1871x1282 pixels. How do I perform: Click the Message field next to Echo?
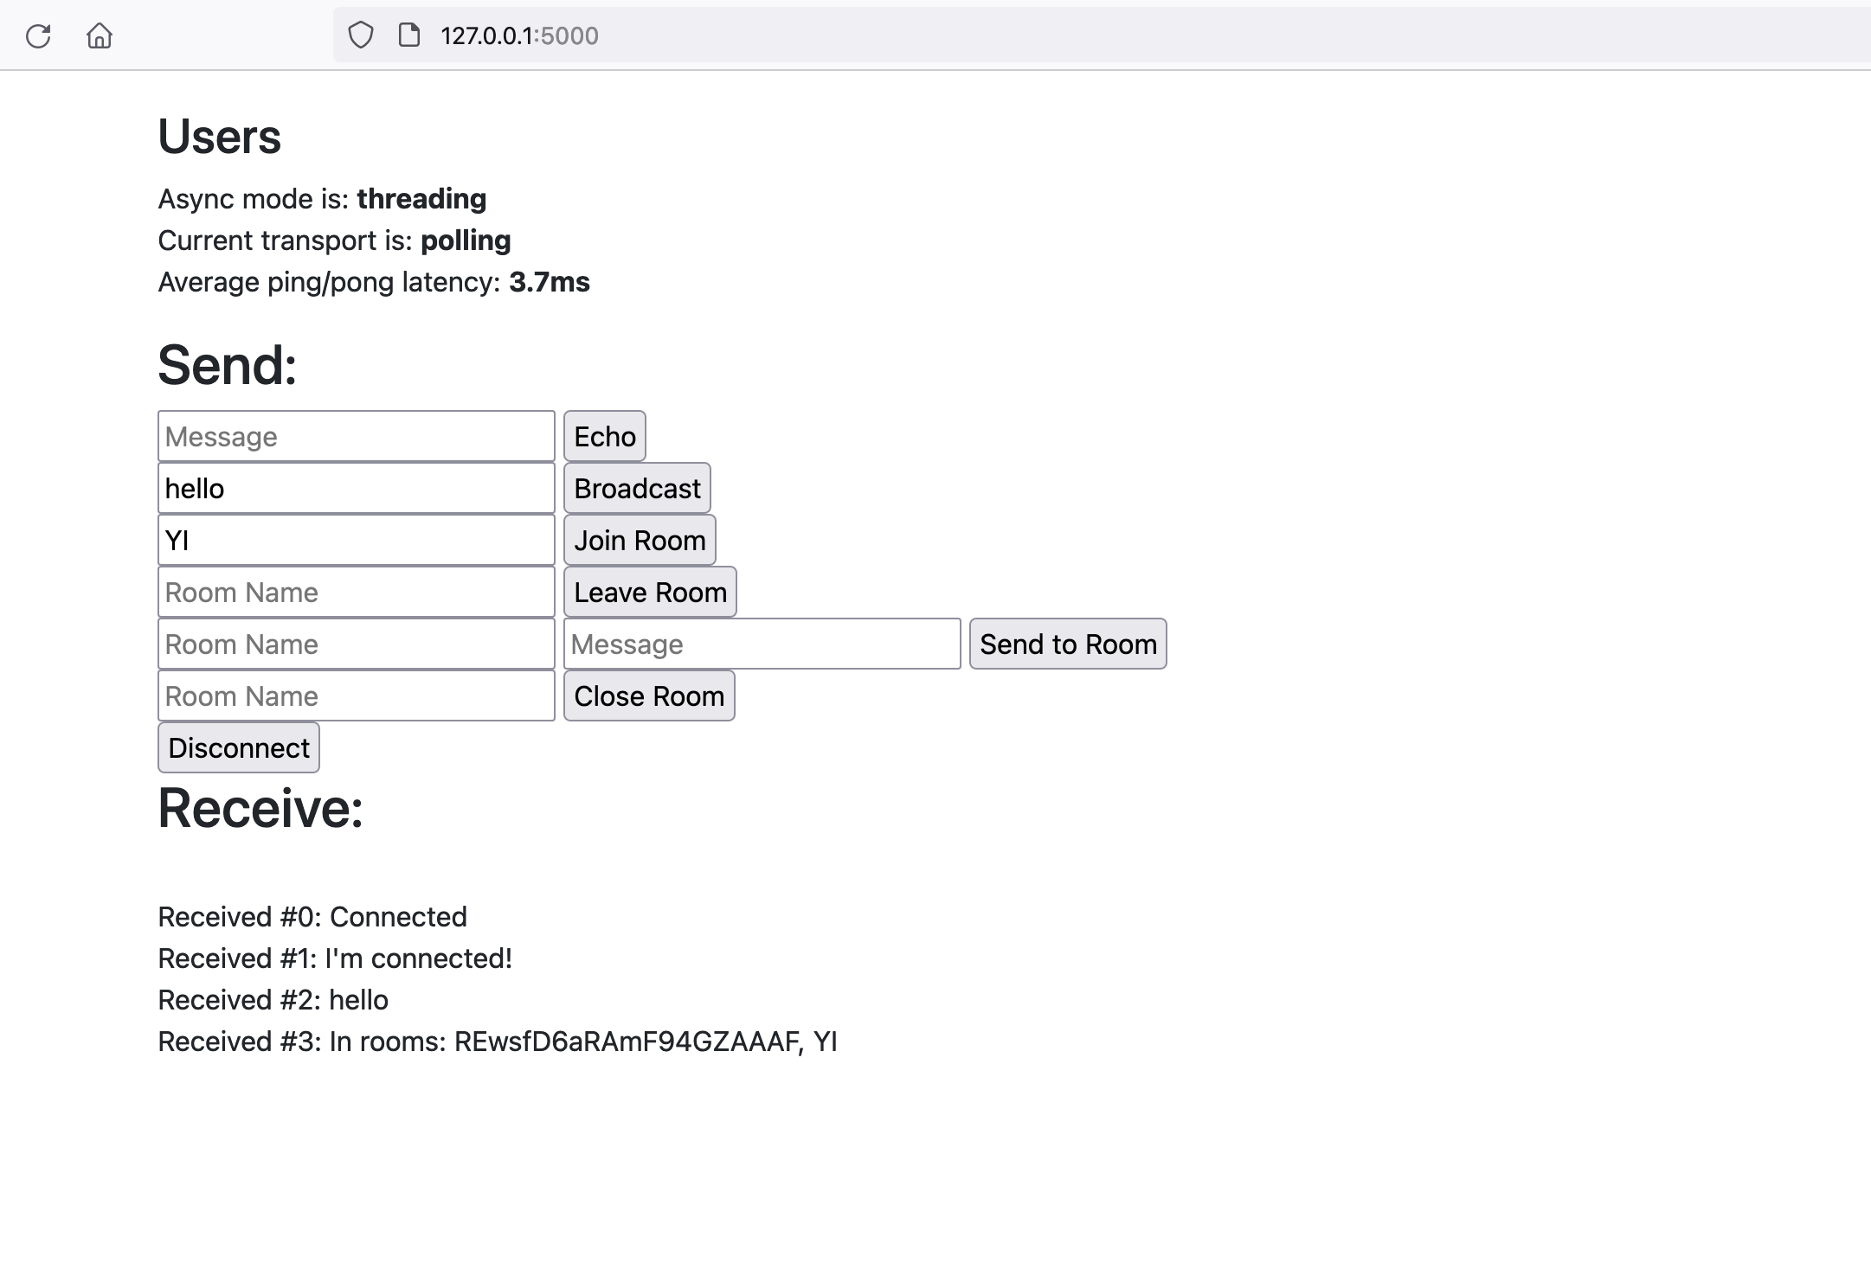point(356,436)
